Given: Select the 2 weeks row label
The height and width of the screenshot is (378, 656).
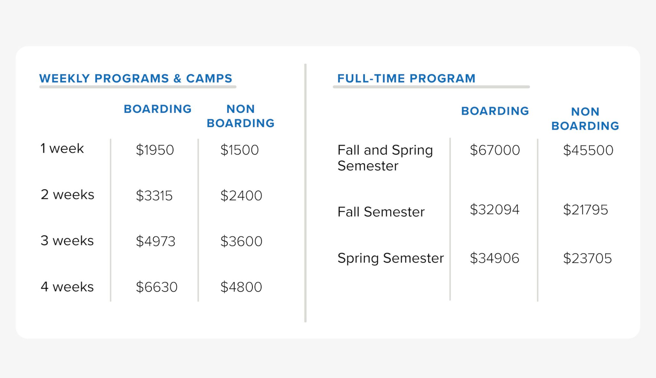Looking at the screenshot, I should click(x=67, y=195).
